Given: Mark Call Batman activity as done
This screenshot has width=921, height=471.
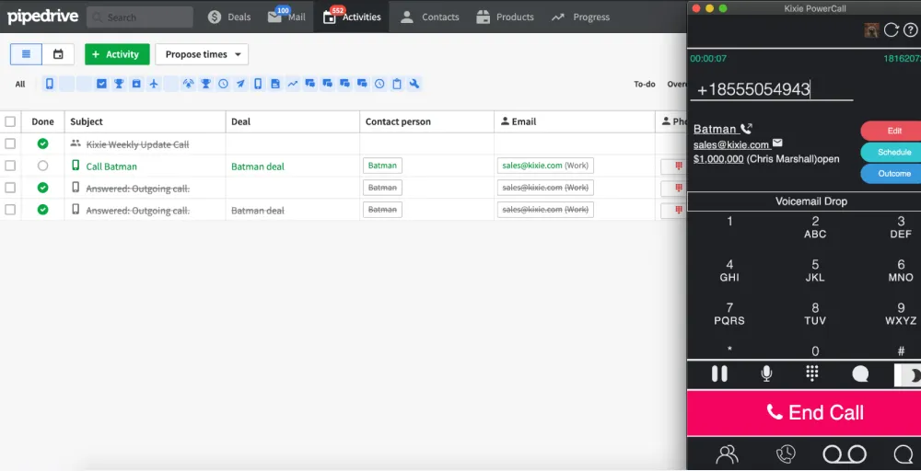Looking at the screenshot, I should pyautogui.click(x=42, y=166).
